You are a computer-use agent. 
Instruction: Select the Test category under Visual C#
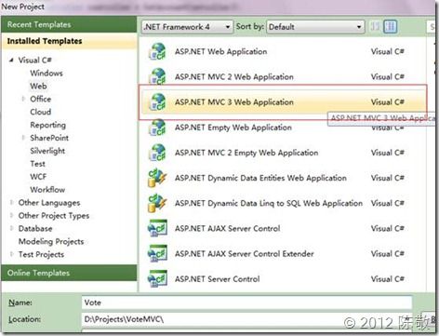37,164
